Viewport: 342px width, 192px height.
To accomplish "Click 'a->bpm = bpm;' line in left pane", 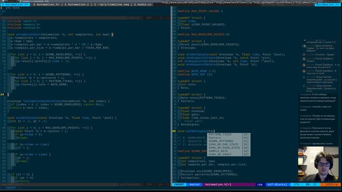I will tap(22, 41).
